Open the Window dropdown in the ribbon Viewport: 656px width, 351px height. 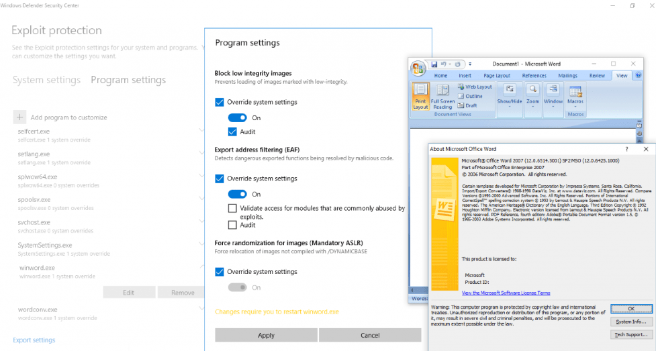pos(553,96)
